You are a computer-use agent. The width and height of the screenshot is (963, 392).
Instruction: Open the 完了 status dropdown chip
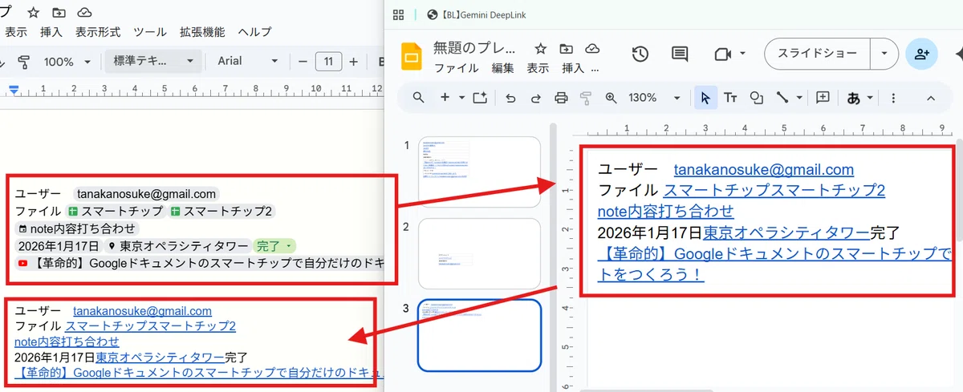tap(274, 246)
